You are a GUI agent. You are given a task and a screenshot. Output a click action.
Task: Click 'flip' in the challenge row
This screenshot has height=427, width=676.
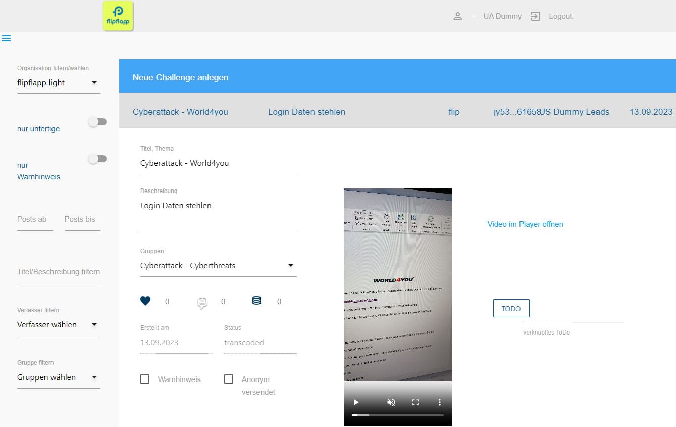pyautogui.click(x=454, y=112)
